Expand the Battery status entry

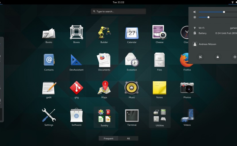pos(215,33)
